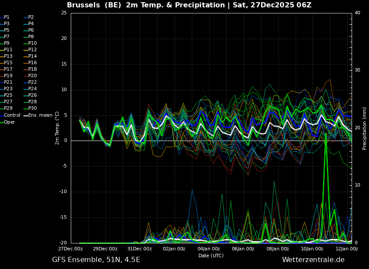Select the P10 legend label
The width and height of the screenshot is (369, 269).
tap(32, 43)
